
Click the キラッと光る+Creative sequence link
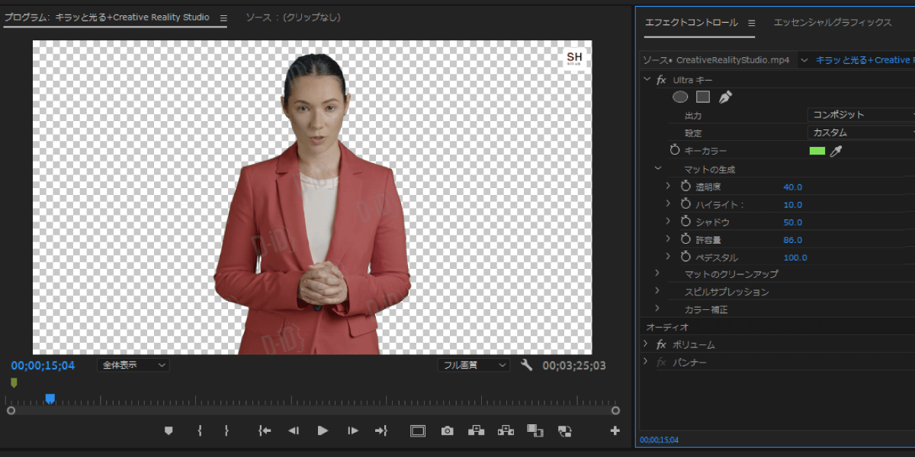[865, 60]
